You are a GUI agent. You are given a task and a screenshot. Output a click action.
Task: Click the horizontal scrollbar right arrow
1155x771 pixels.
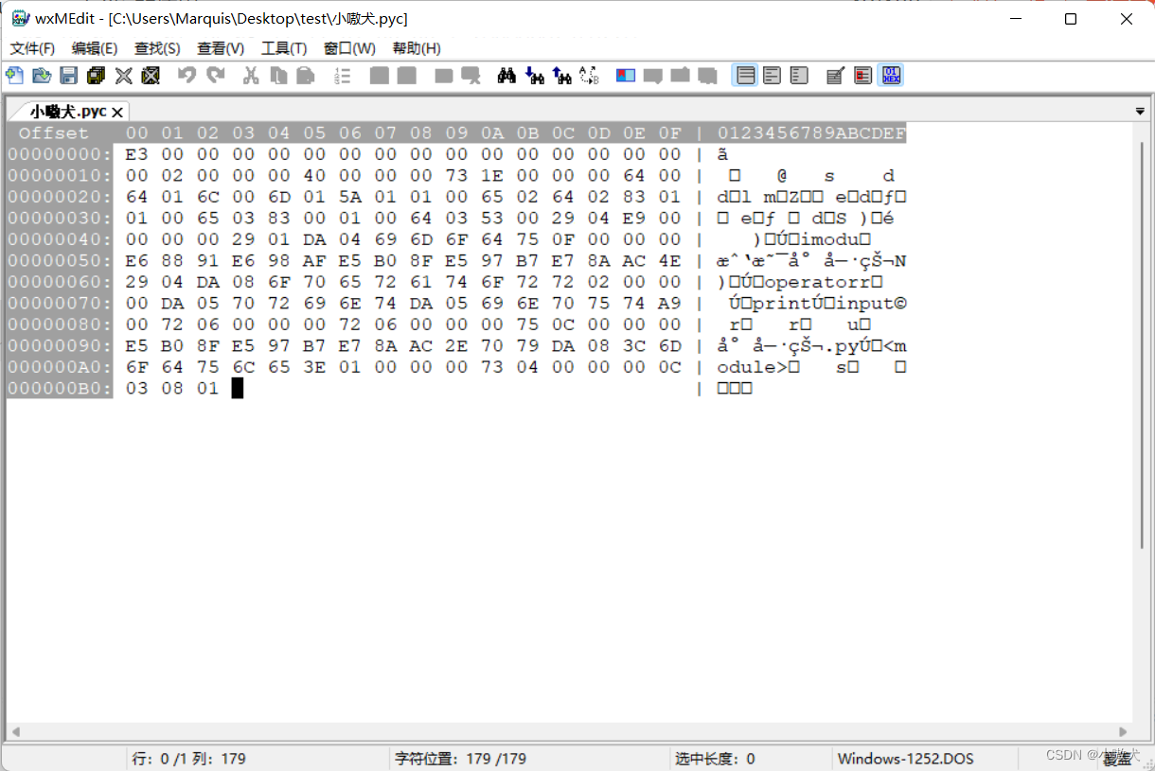click(x=1123, y=731)
